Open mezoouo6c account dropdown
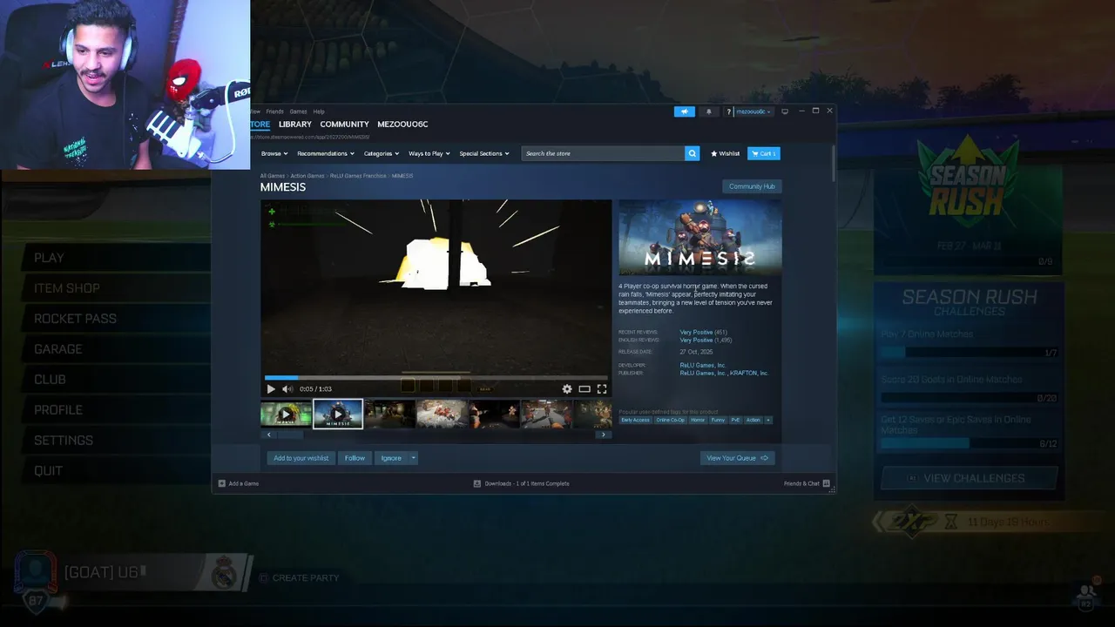 point(753,111)
